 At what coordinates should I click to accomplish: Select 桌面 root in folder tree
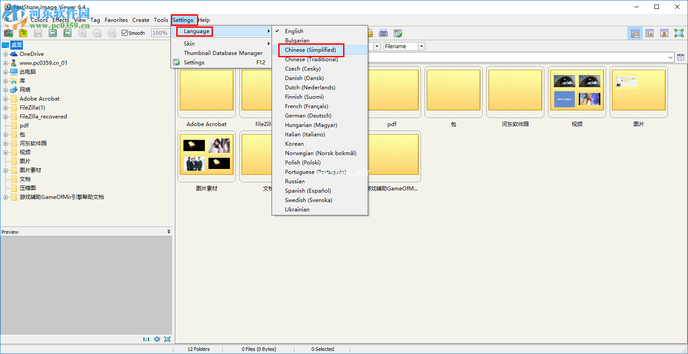click(x=17, y=45)
